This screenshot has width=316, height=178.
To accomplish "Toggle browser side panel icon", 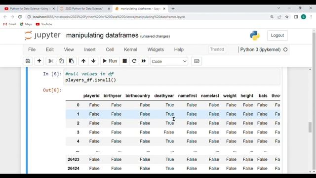I will [x=296, y=17].
